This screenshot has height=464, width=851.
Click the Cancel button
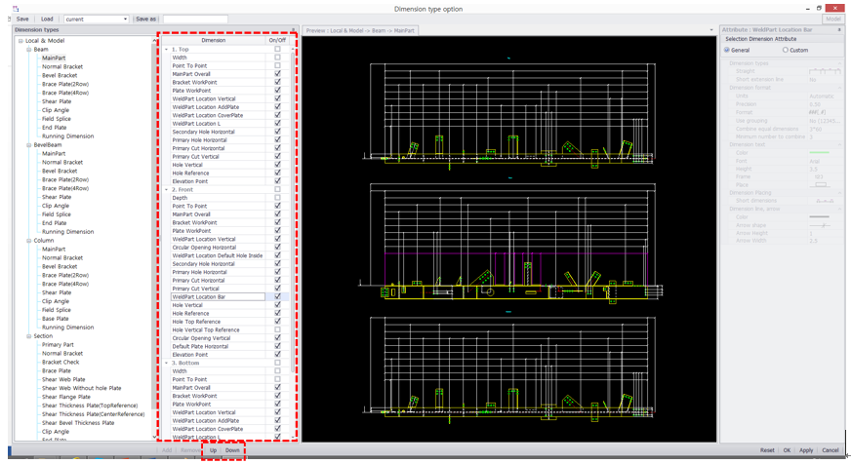(830, 450)
